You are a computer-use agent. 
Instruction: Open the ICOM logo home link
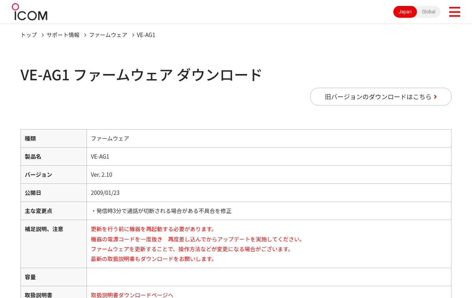tap(29, 12)
